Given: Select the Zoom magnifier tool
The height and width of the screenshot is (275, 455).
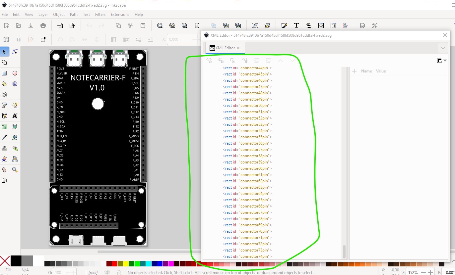Looking at the screenshot, I should [x=15, y=170].
